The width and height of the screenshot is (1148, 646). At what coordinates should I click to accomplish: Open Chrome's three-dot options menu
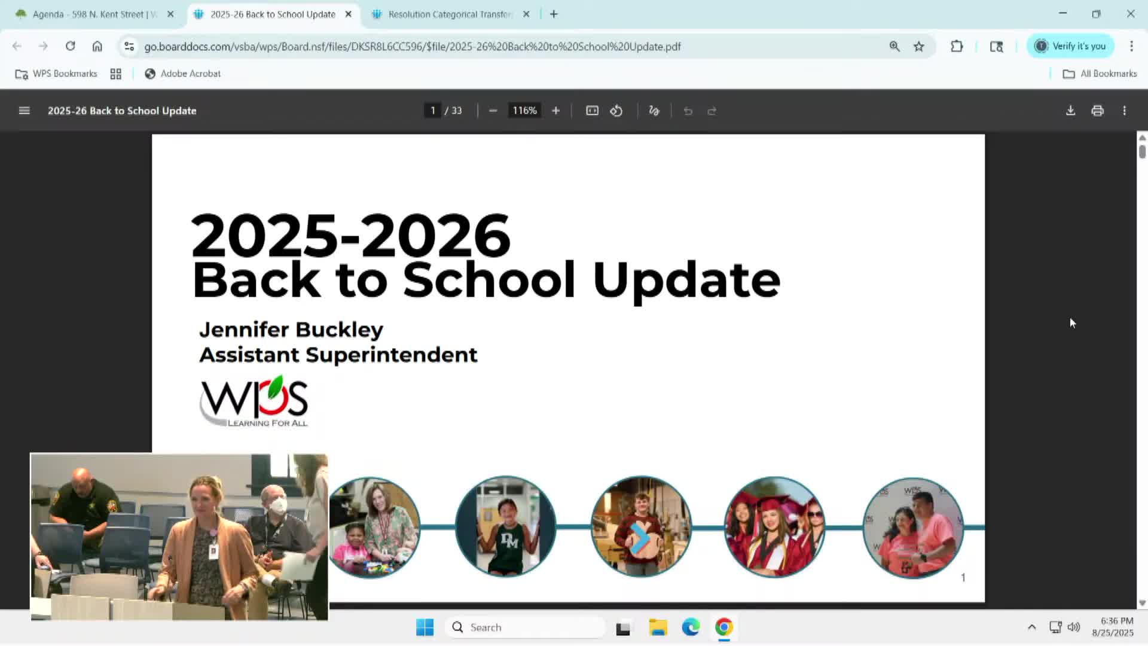click(x=1131, y=46)
